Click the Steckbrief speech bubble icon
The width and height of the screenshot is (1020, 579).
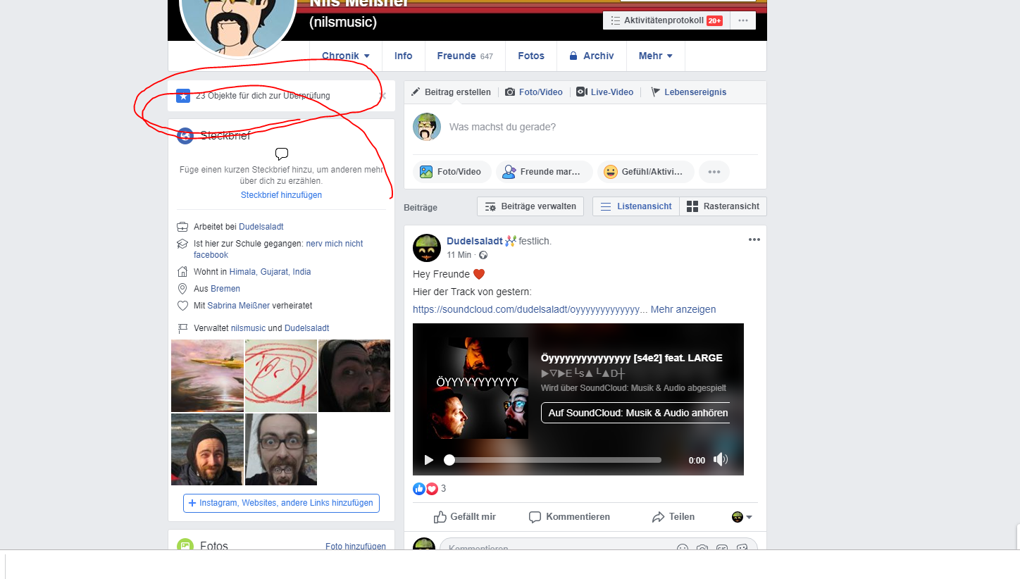point(282,154)
